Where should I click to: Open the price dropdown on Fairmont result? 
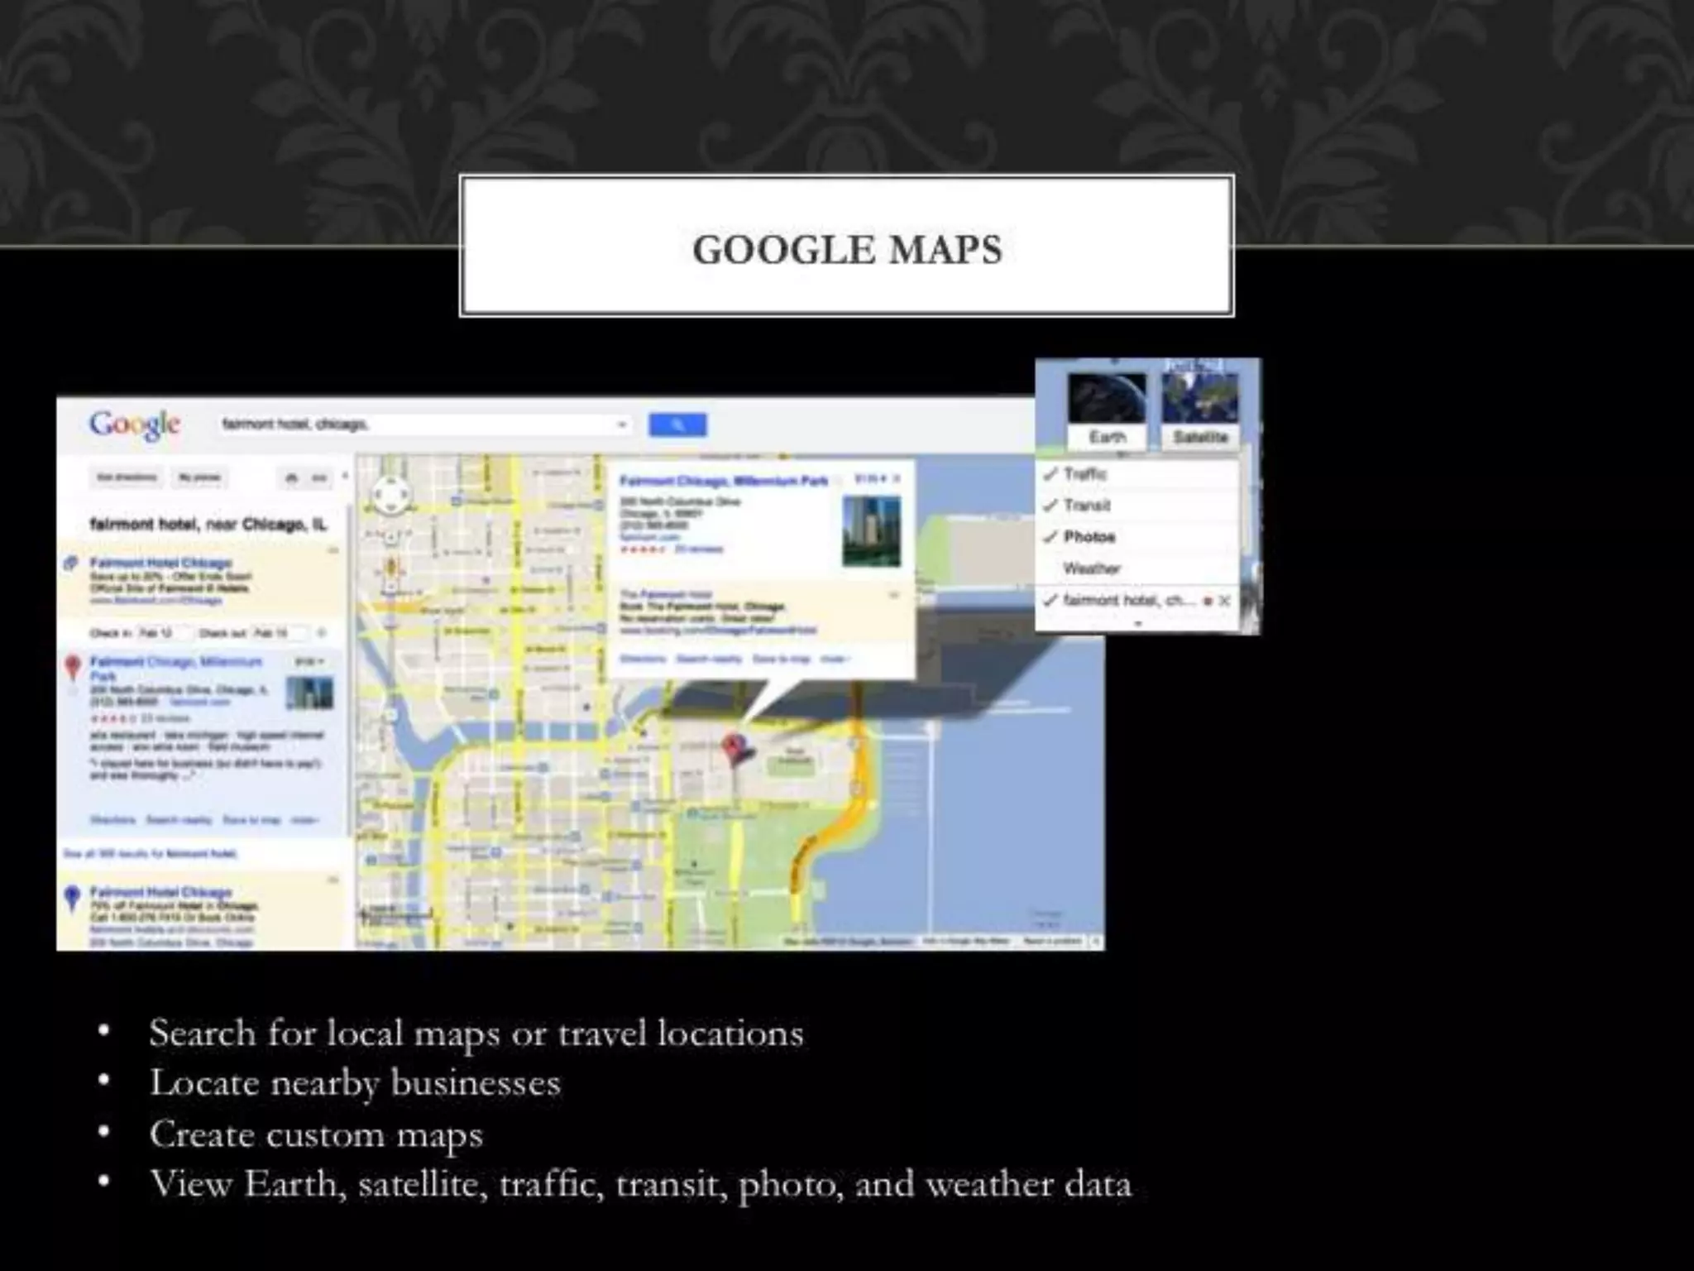pos(309,662)
